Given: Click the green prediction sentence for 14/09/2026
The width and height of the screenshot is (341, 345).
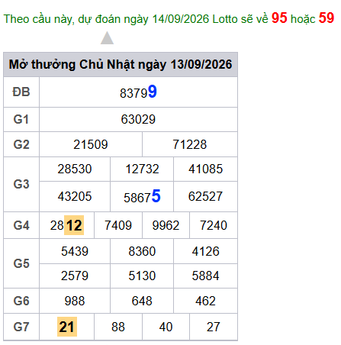Looking at the screenshot, I should pos(169,18).
